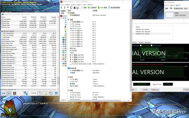Click the clock icon in HWiNFO toolbar
The image size is (189, 118).
39,93
